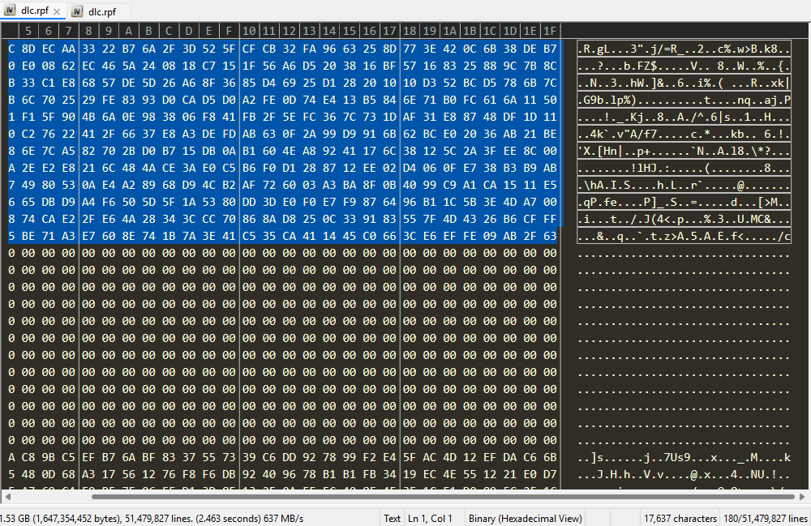Select column header 8
The width and height of the screenshot is (811, 526).
tap(88, 31)
